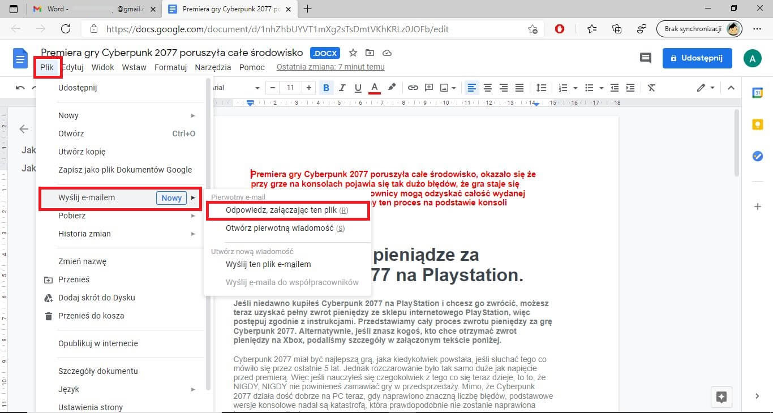773x413 pixels.
Task: Open the Wstaw menu
Action: pyautogui.click(x=134, y=67)
